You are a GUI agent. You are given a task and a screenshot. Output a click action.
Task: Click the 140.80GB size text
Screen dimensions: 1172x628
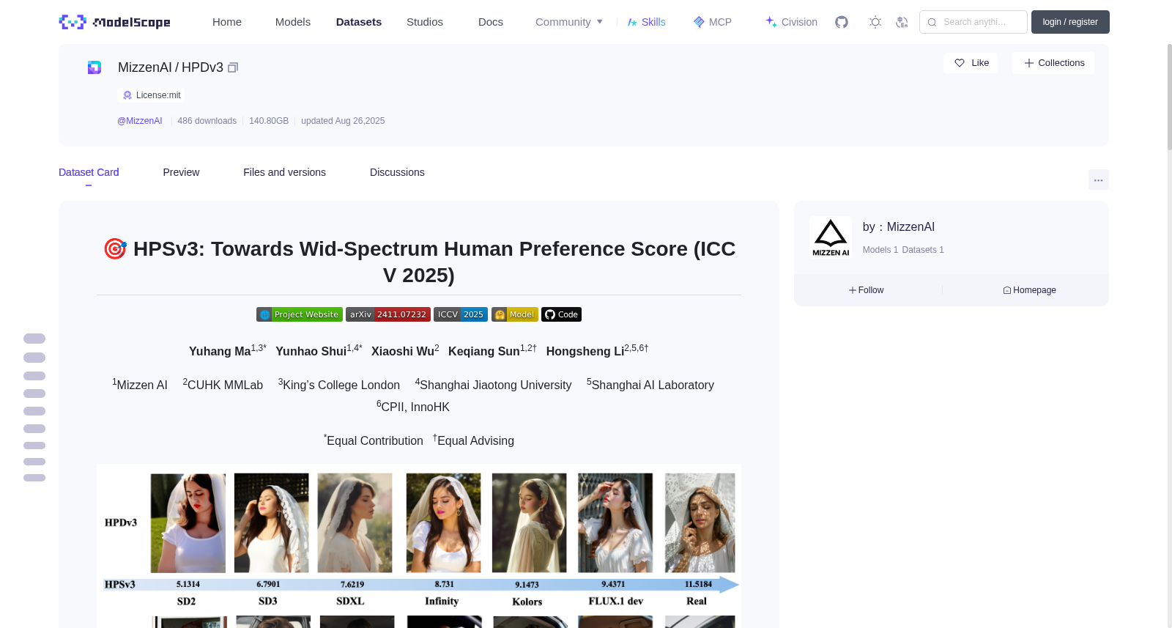pos(269,121)
